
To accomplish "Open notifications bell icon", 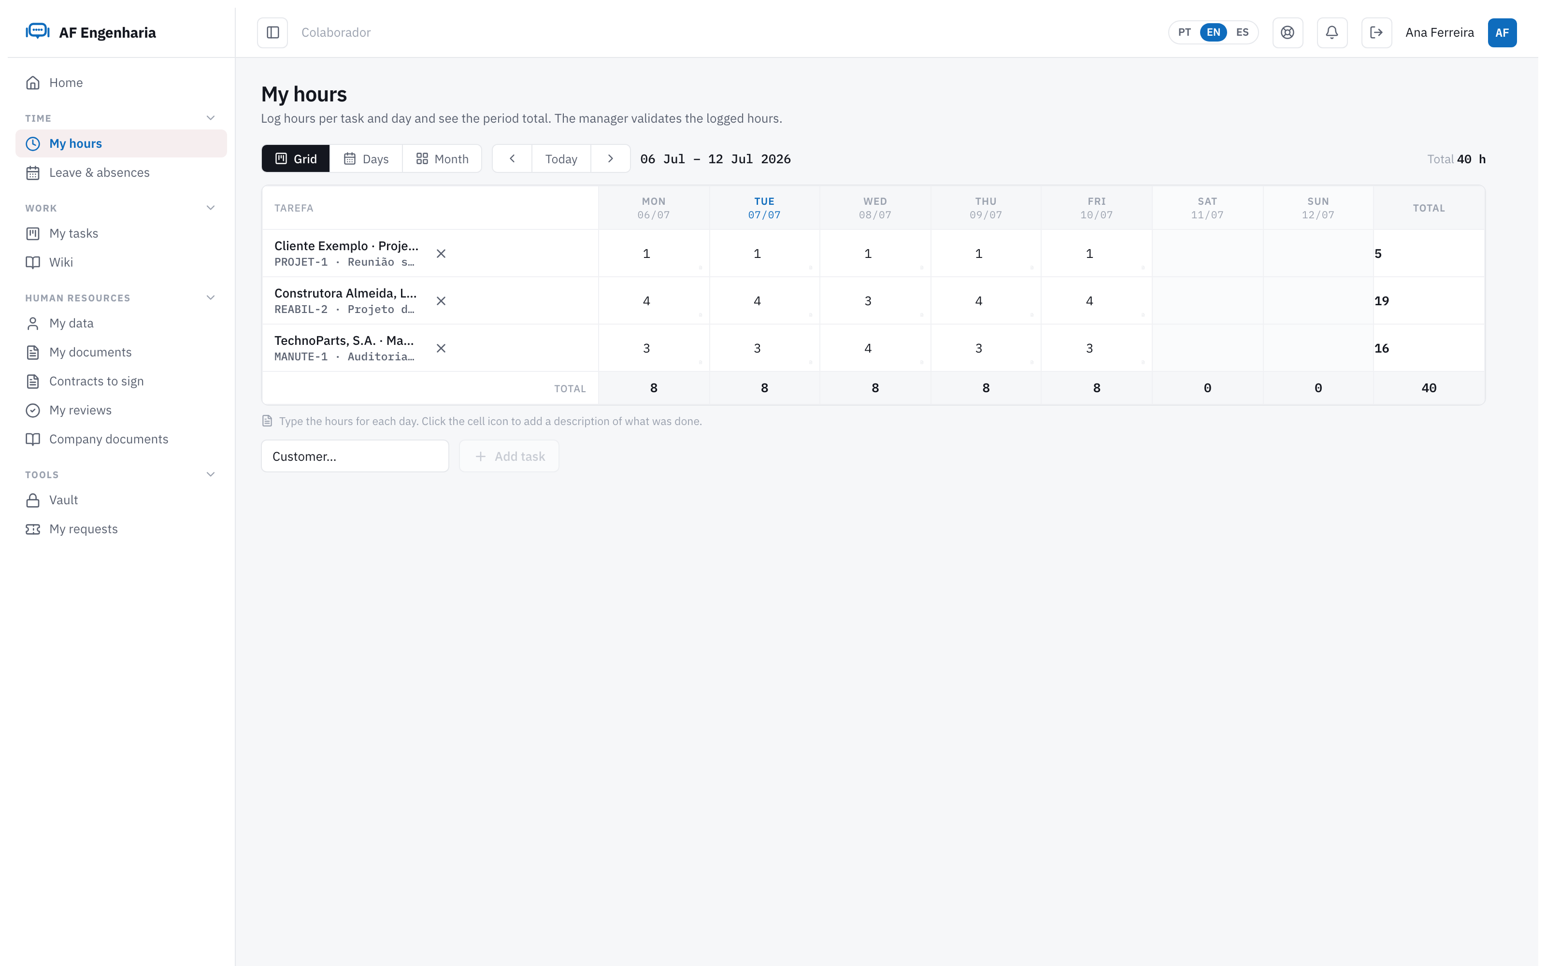I will click(x=1332, y=32).
